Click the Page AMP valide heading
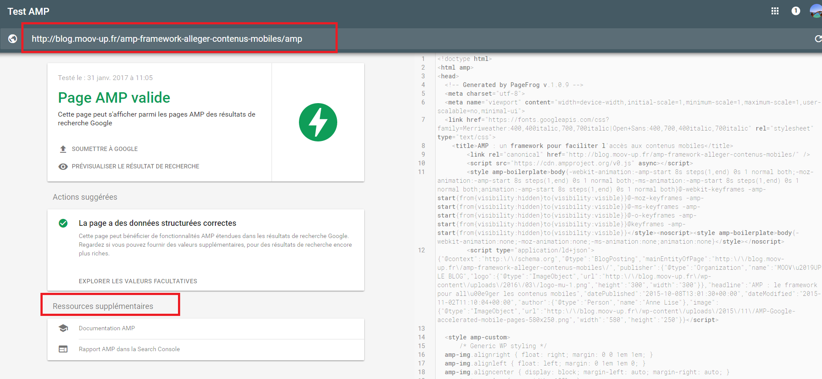 point(114,97)
